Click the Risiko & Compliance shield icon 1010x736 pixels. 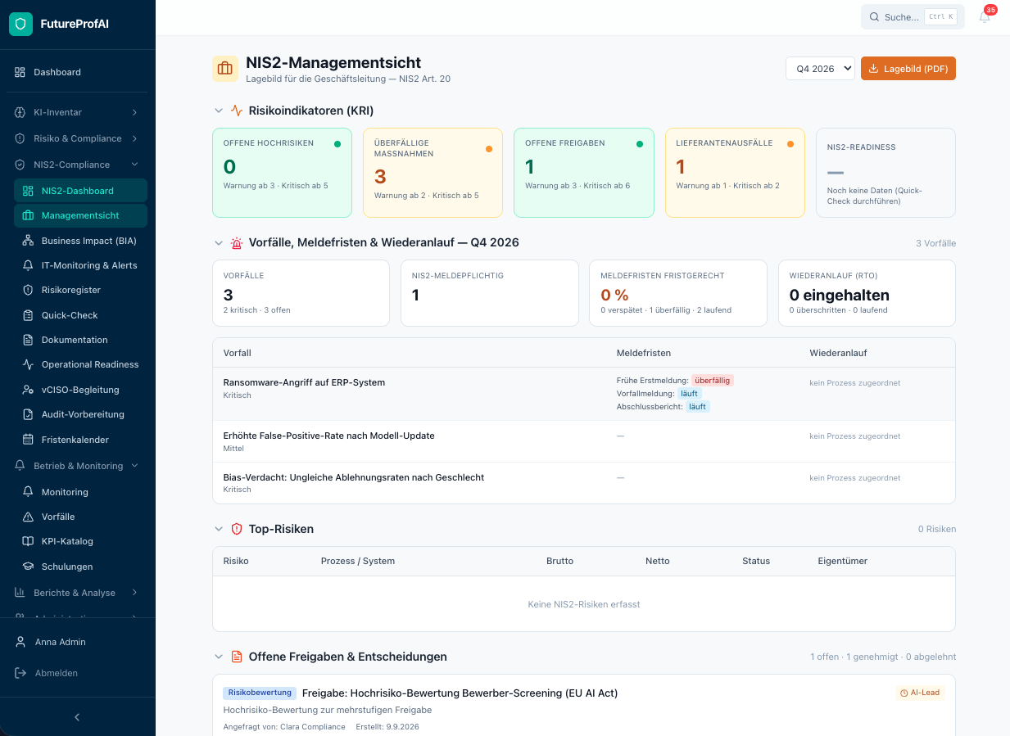coord(20,138)
